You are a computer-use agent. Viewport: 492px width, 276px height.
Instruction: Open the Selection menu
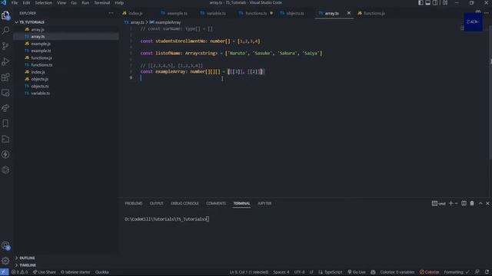[x=43, y=3]
